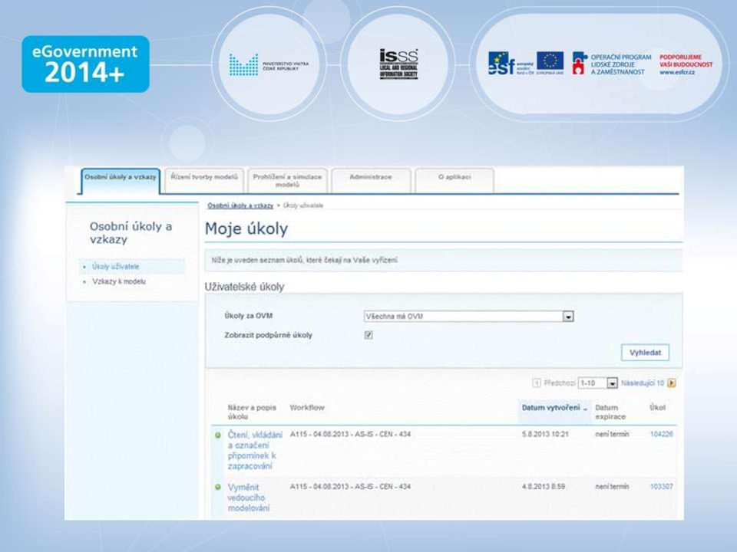Click the Vyhledat button
The height and width of the screenshot is (552, 737).
(x=645, y=353)
